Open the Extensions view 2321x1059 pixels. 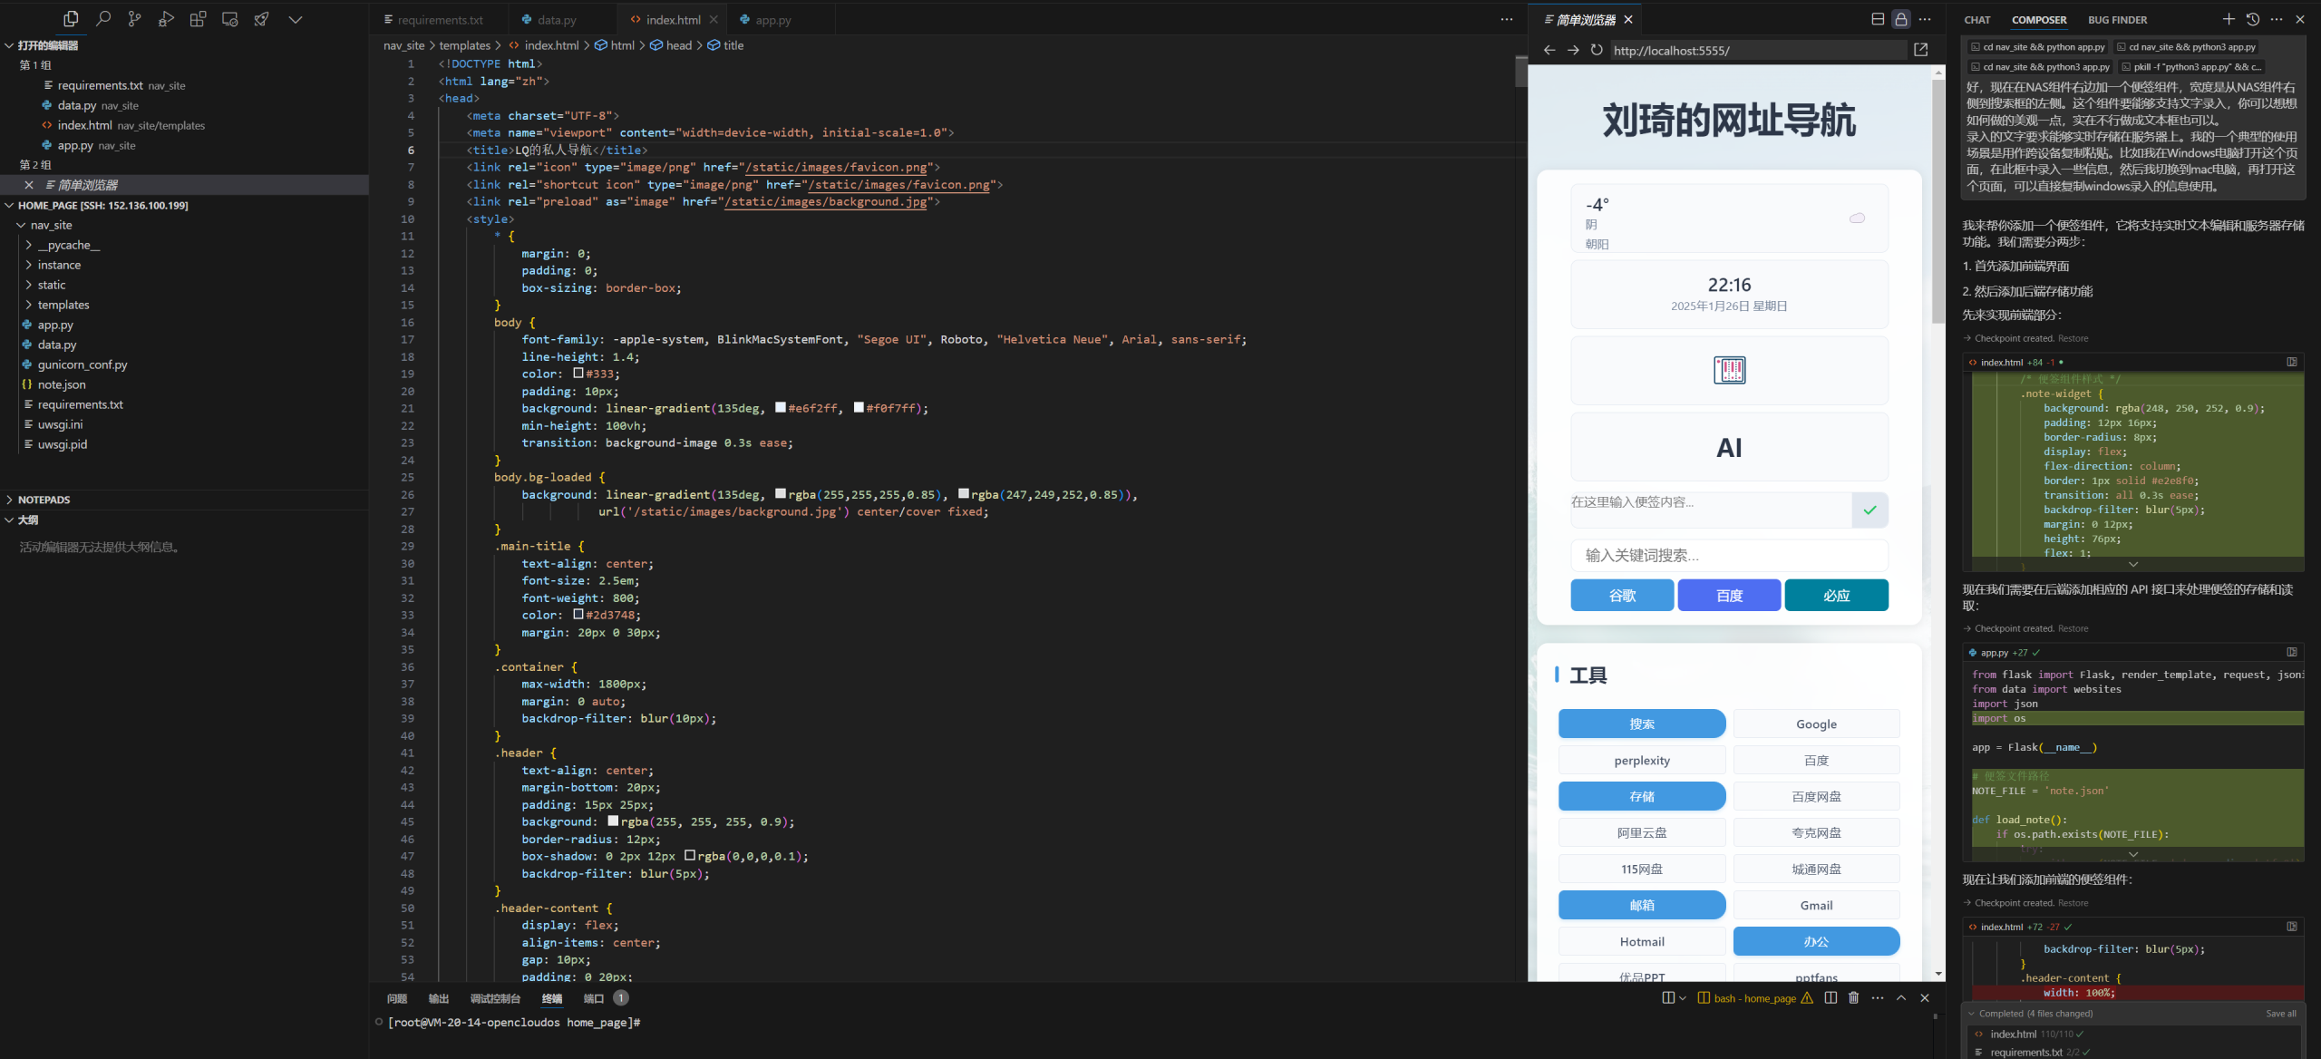coord(198,19)
